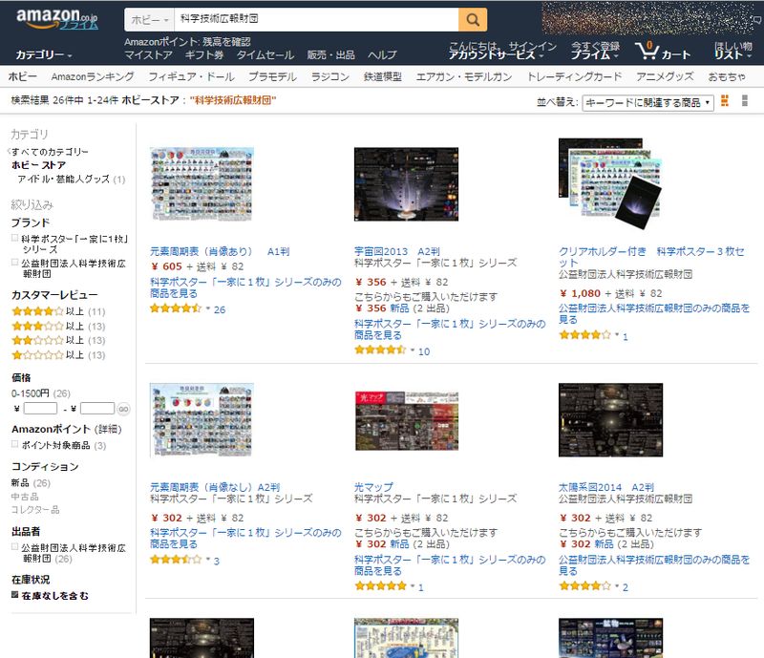
Task: Open thumbnail of 光マップ poster
Action: tap(407, 420)
